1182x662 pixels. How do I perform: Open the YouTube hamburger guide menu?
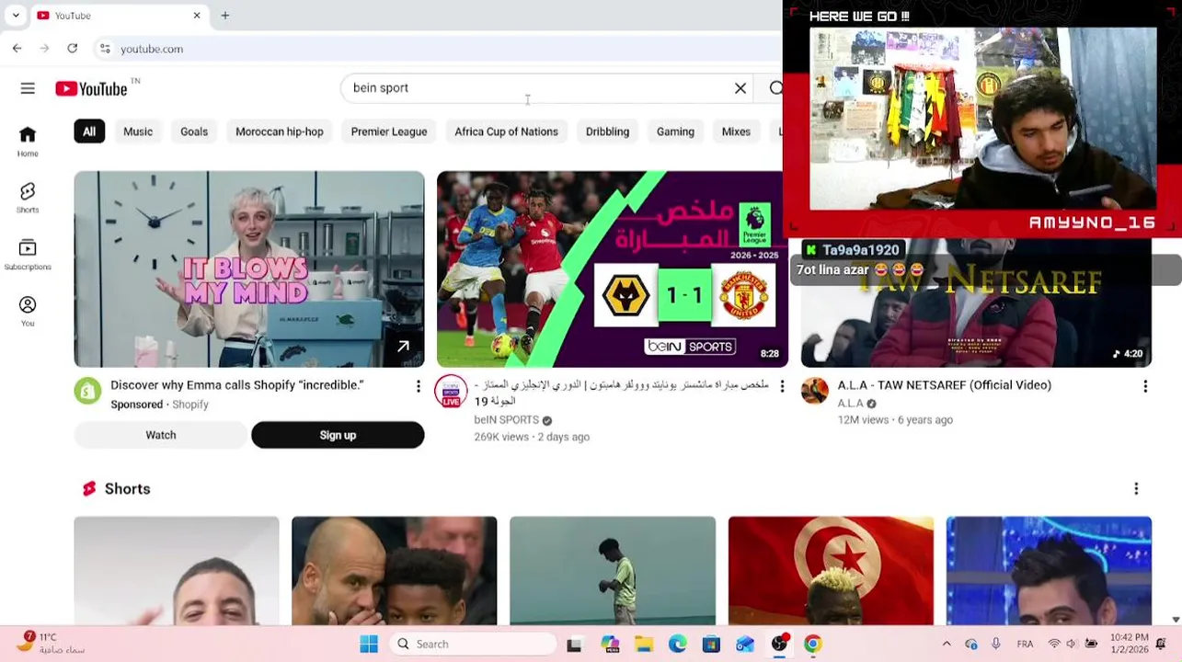[x=28, y=88]
